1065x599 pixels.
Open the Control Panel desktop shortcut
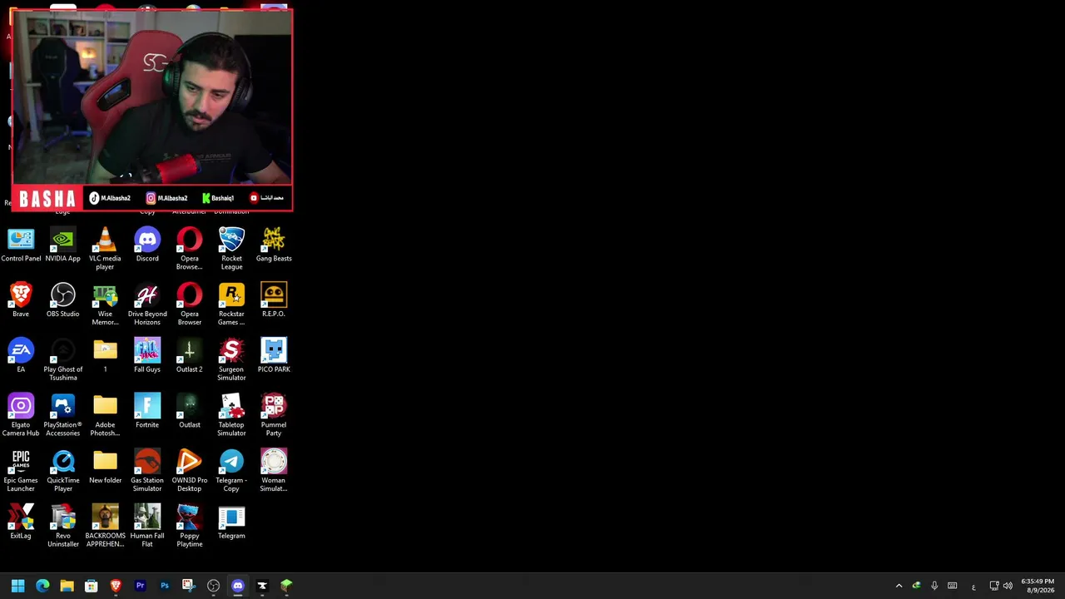[x=21, y=245]
